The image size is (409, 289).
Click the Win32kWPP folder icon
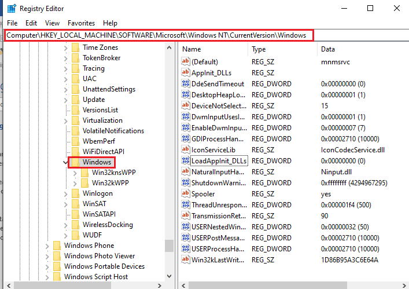pos(84,183)
